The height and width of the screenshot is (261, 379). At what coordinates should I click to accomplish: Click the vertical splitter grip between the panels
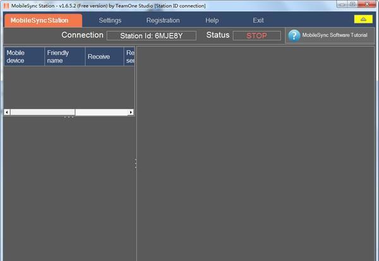[x=136, y=164]
